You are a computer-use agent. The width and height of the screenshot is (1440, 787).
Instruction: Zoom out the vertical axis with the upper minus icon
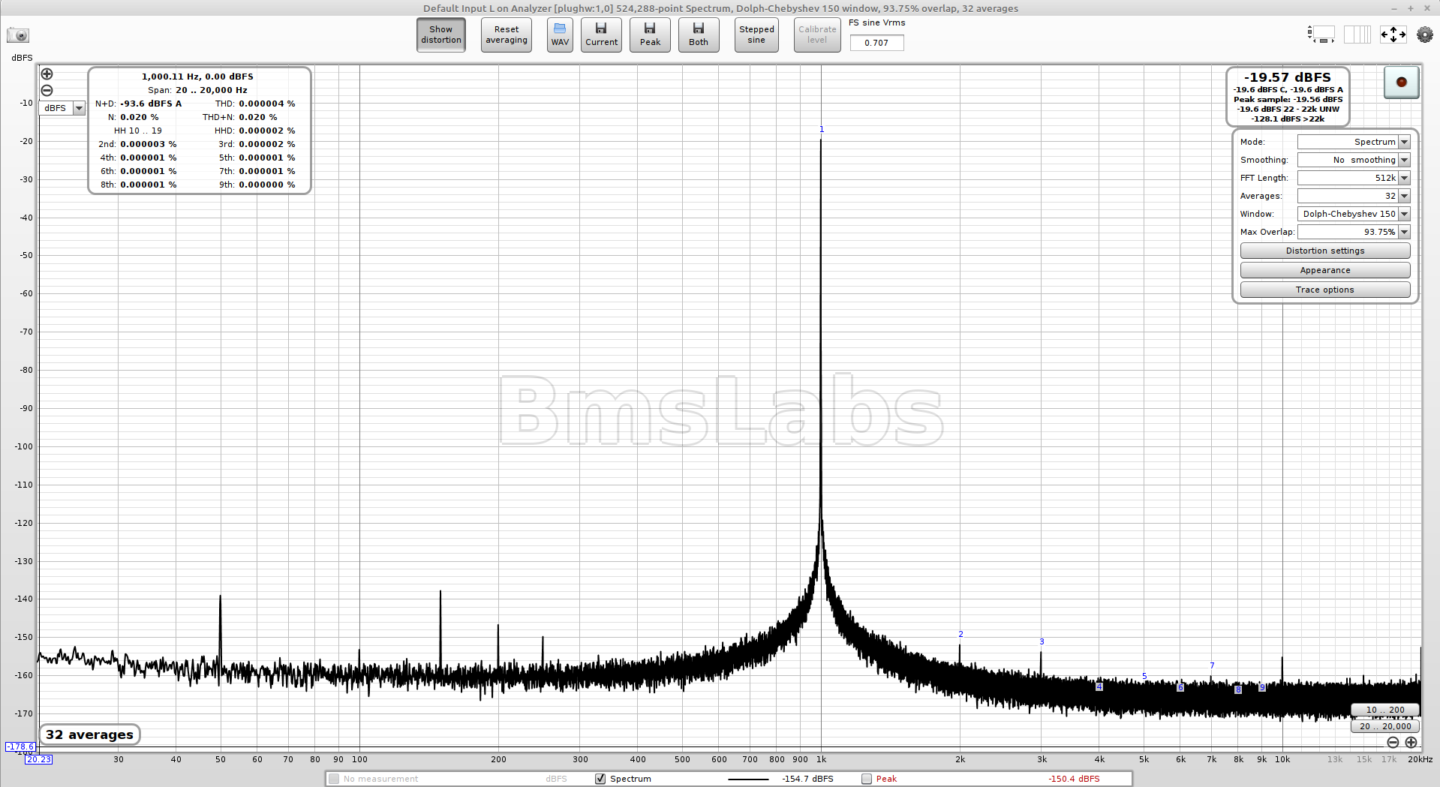pos(47,90)
